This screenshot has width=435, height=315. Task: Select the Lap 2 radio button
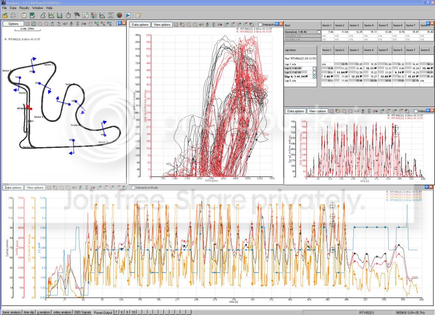pyautogui.click(x=315, y=68)
